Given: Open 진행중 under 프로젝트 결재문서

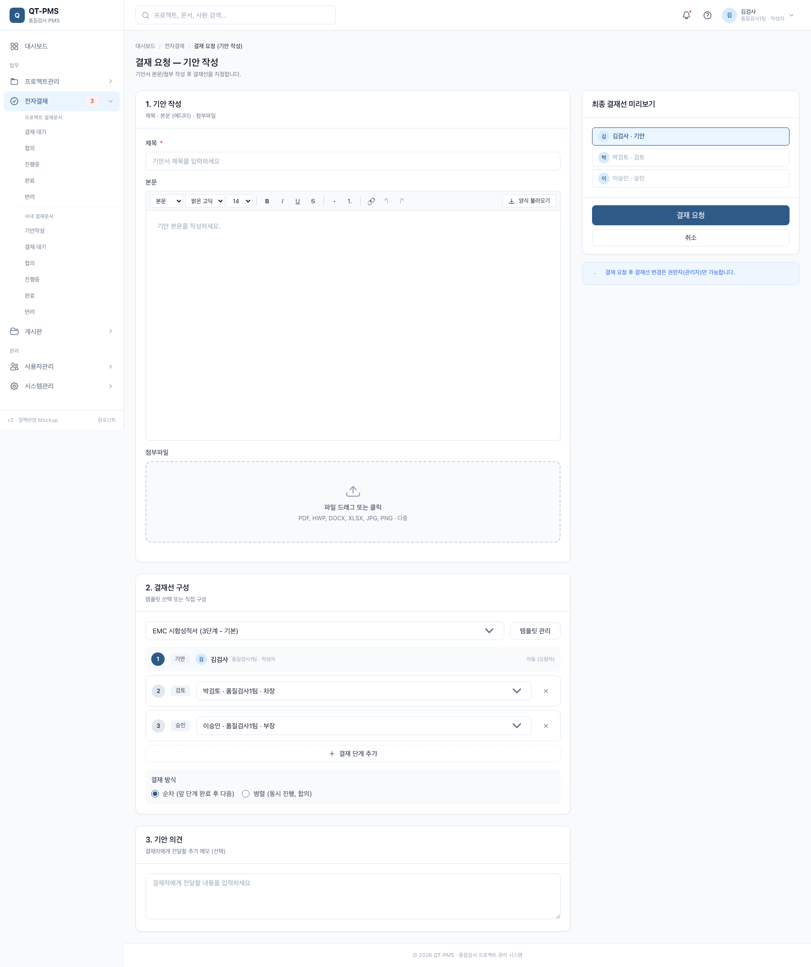Looking at the screenshot, I should (x=32, y=165).
